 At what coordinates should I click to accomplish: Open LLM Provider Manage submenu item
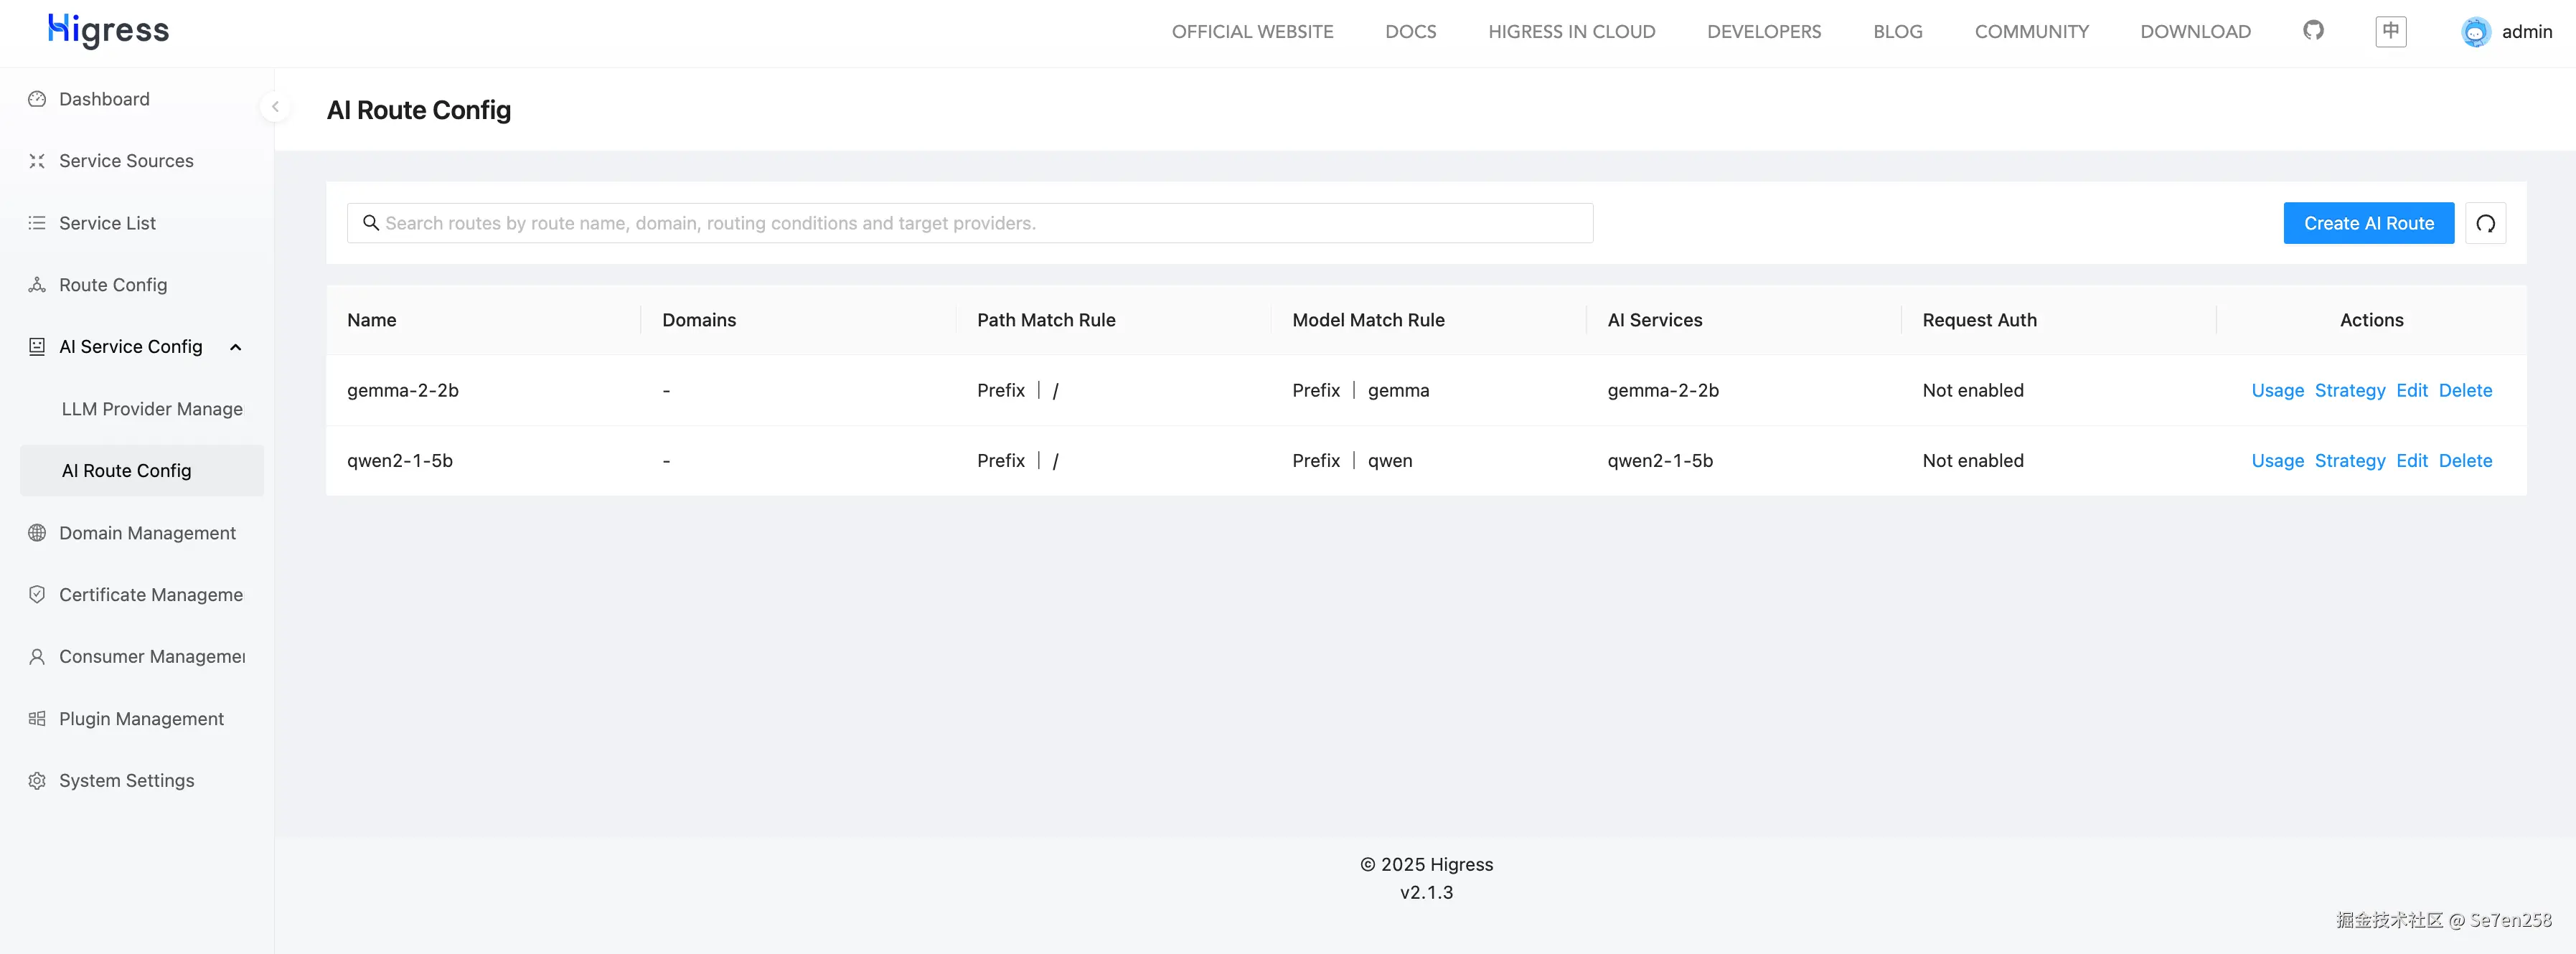coord(152,409)
